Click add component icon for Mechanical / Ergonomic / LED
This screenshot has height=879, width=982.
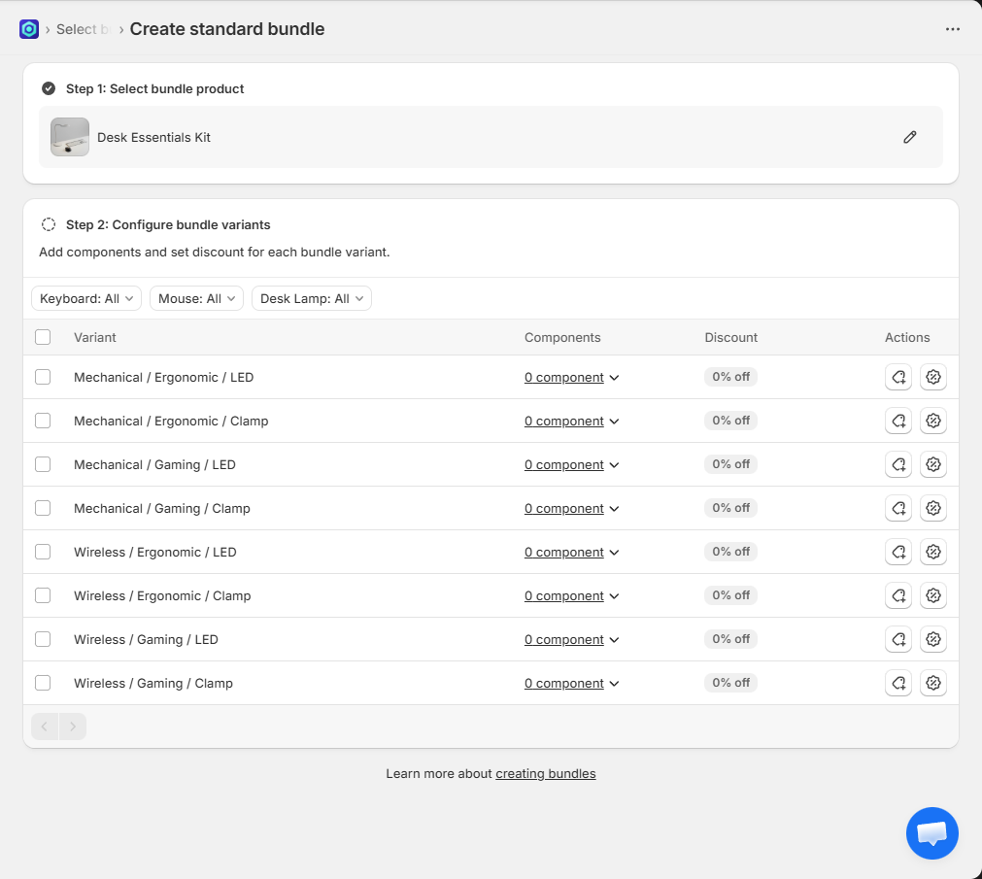tap(898, 377)
